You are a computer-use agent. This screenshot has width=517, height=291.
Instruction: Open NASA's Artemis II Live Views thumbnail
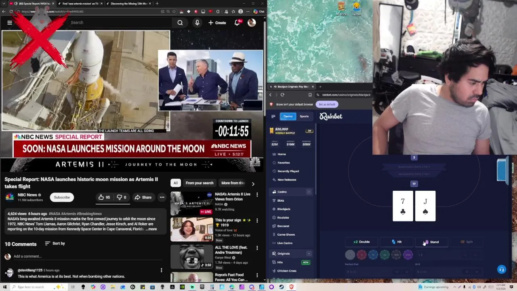coord(191,203)
